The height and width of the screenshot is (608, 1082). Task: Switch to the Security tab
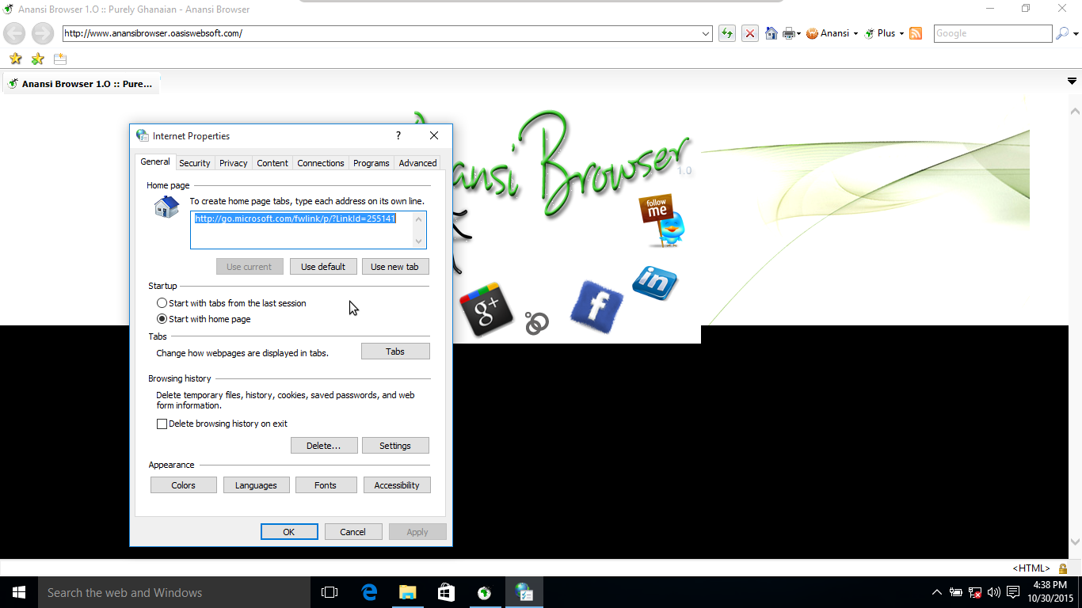pos(194,163)
